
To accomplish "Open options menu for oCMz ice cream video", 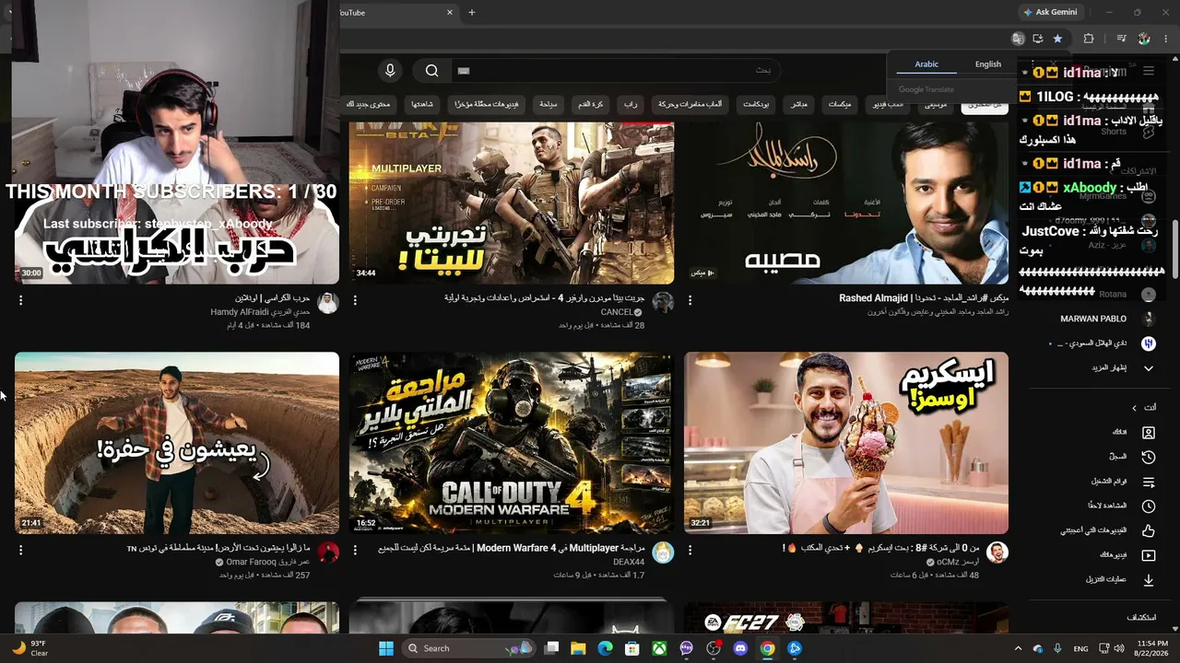I will [690, 550].
